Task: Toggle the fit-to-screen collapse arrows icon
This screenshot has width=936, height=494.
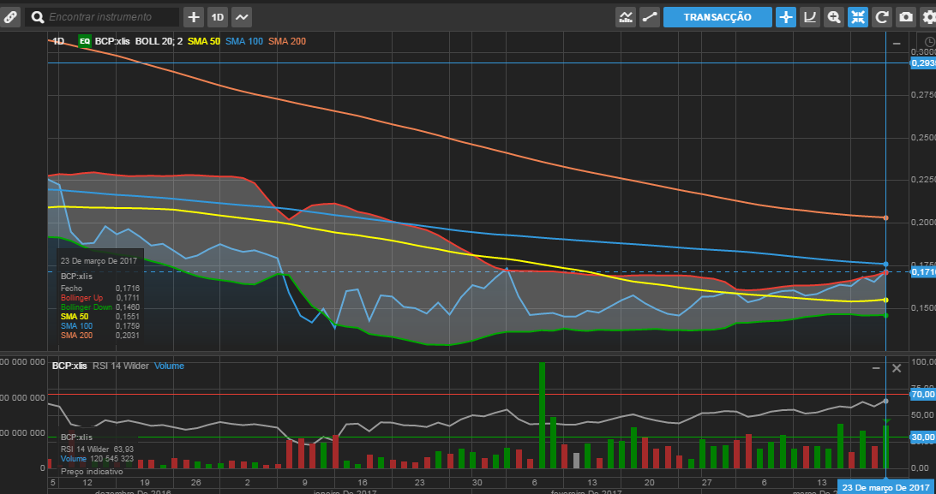Action: click(858, 17)
